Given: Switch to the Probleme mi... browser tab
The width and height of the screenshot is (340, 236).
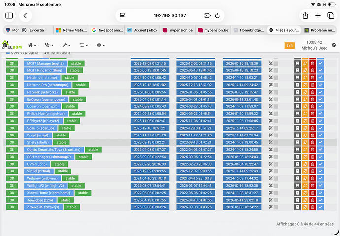Looking at the screenshot, I should (x=320, y=30).
